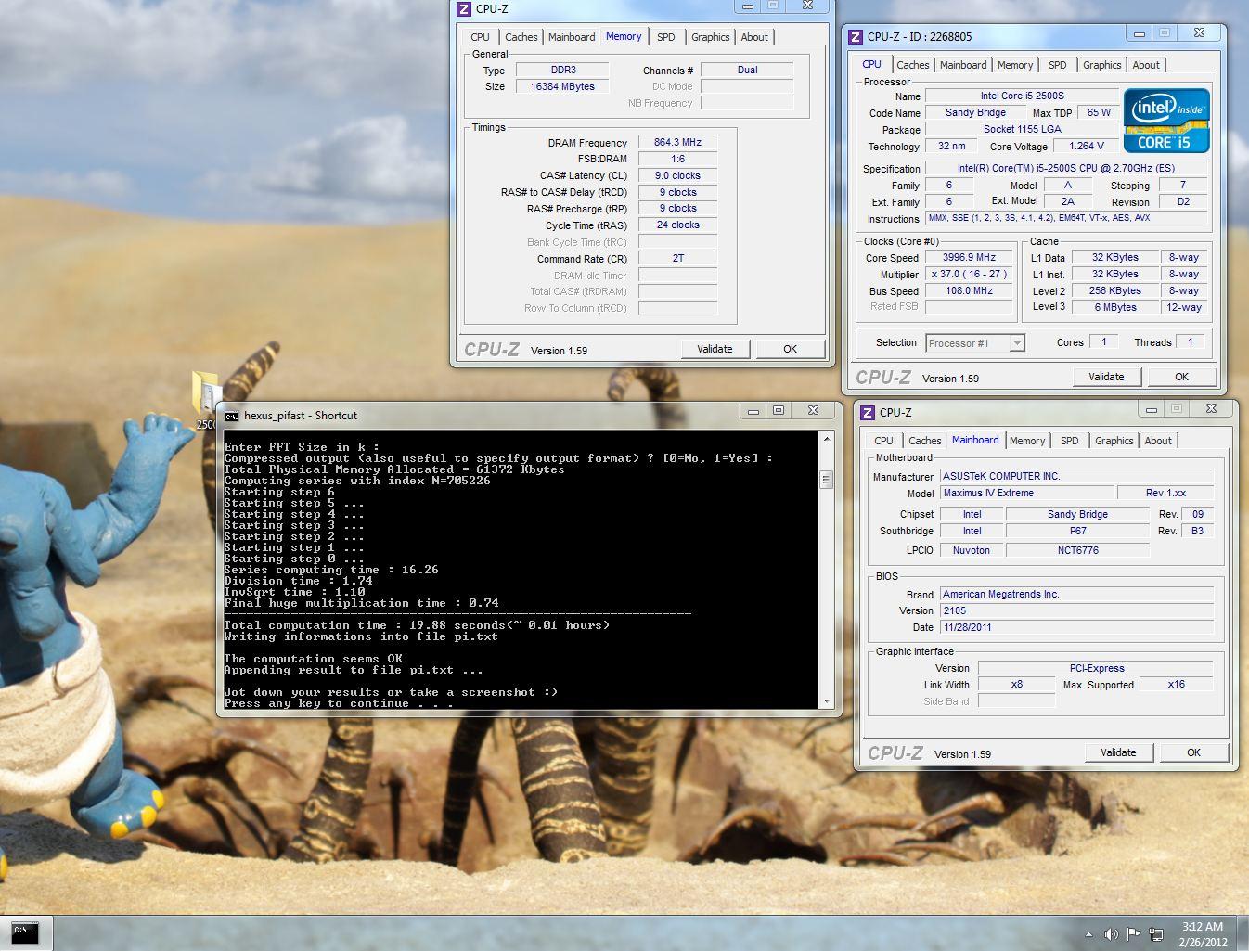Click the P67 southbridge value

1077,531
